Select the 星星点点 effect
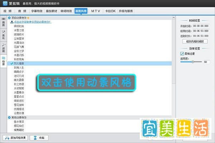The height and width of the screenshot is (143, 215). [x=19, y=96]
